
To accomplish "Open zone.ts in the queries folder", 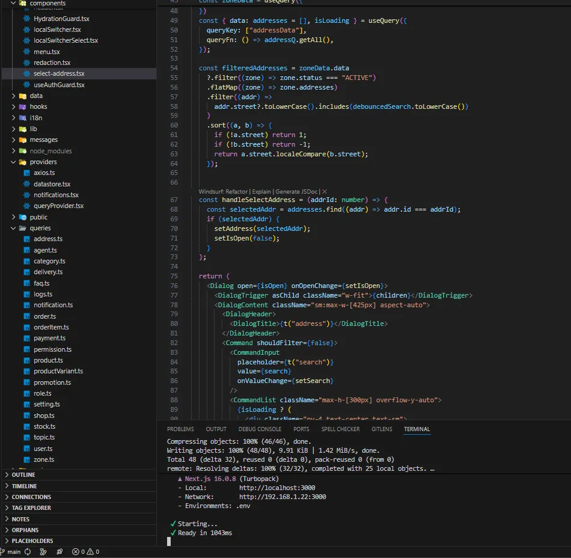I will point(44,459).
